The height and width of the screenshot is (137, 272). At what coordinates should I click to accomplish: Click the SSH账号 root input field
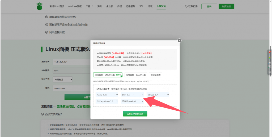72,71
